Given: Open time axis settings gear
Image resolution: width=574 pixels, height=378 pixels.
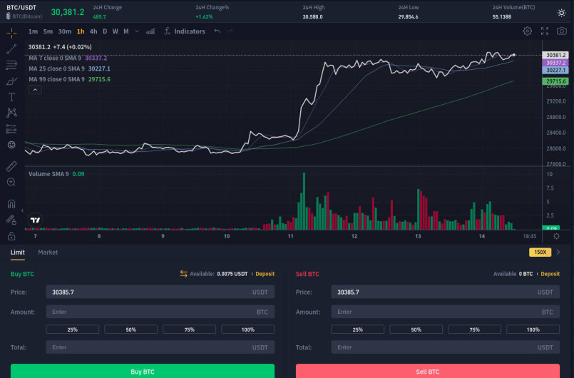Looking at the screenshot, I should tap(556, 236).
